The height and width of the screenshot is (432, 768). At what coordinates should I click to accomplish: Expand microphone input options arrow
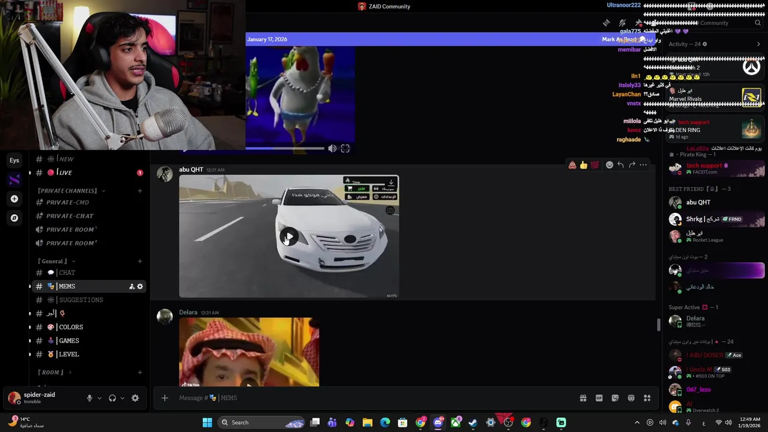click(100, 398)
